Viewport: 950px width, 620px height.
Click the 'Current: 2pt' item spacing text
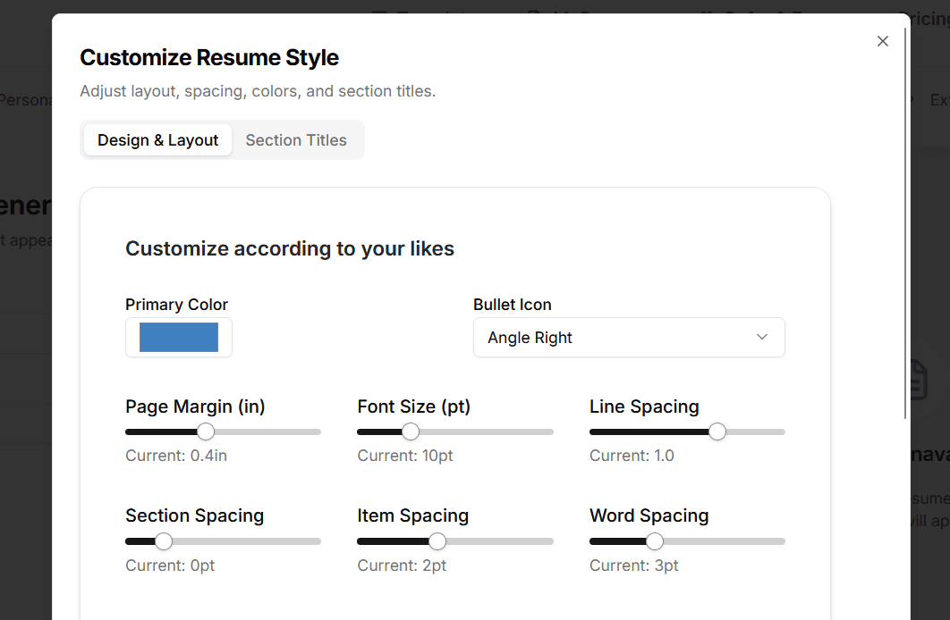(x=402, y=566)
